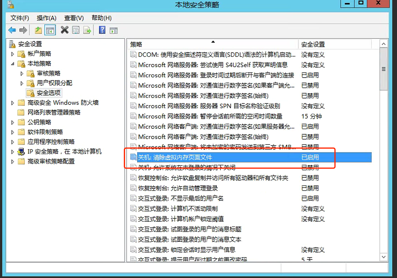Open the highlighted 关机:清除虚拟内存页面文件 policy
This screenshot has width=397, height=278.
[x=173, y=157]
